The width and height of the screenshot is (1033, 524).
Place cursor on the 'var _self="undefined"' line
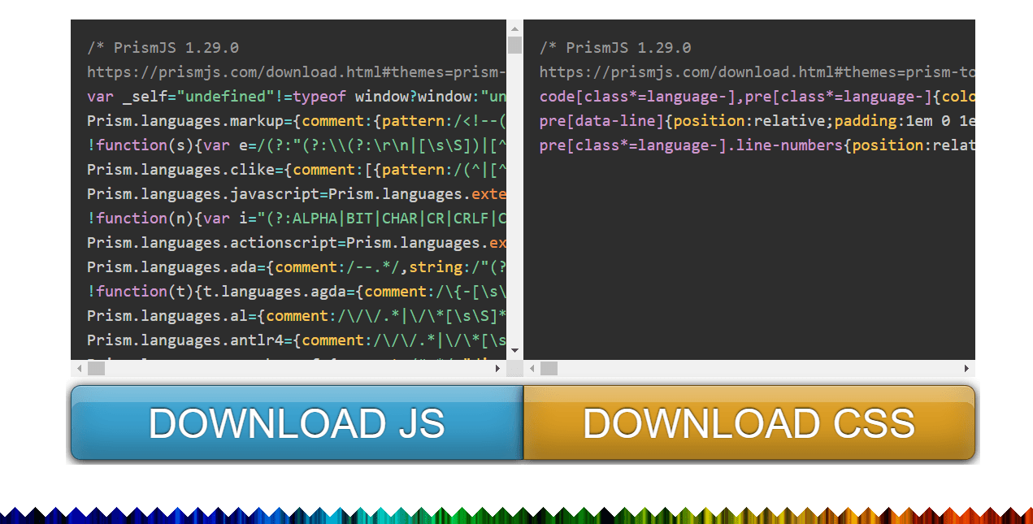coord(297,97)
